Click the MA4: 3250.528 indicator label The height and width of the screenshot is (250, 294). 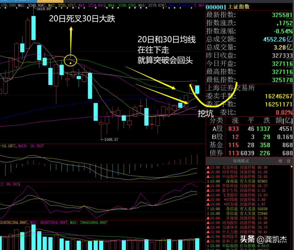click(122, 5)
